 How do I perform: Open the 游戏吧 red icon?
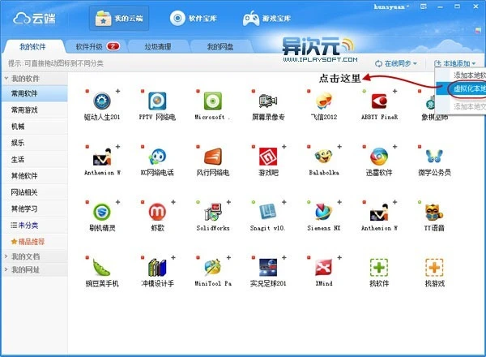point(268,157)
